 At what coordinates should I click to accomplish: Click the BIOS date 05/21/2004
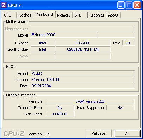[x=83, y=86]
